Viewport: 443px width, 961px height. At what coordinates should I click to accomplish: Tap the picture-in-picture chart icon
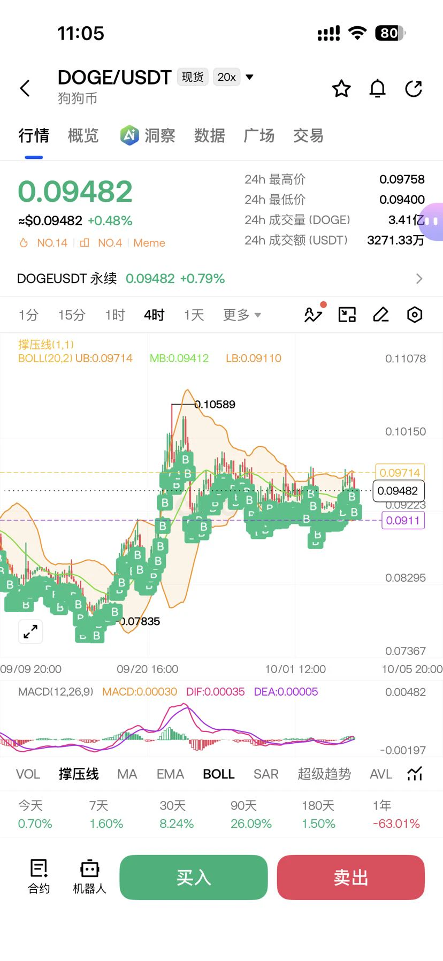coord(347,315)
